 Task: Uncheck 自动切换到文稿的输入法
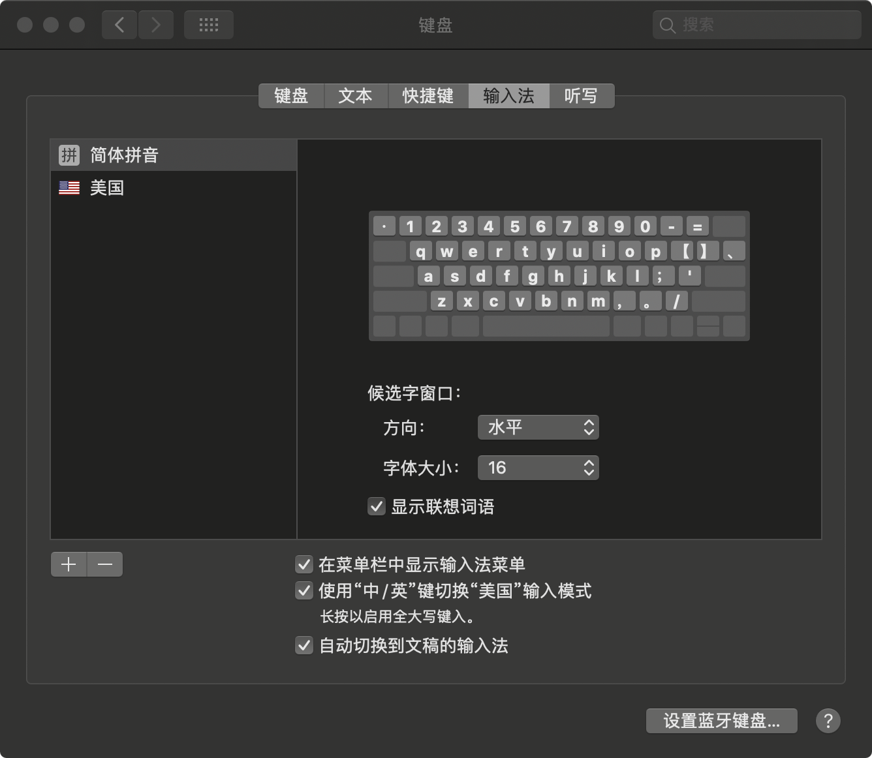click(304, 646)
